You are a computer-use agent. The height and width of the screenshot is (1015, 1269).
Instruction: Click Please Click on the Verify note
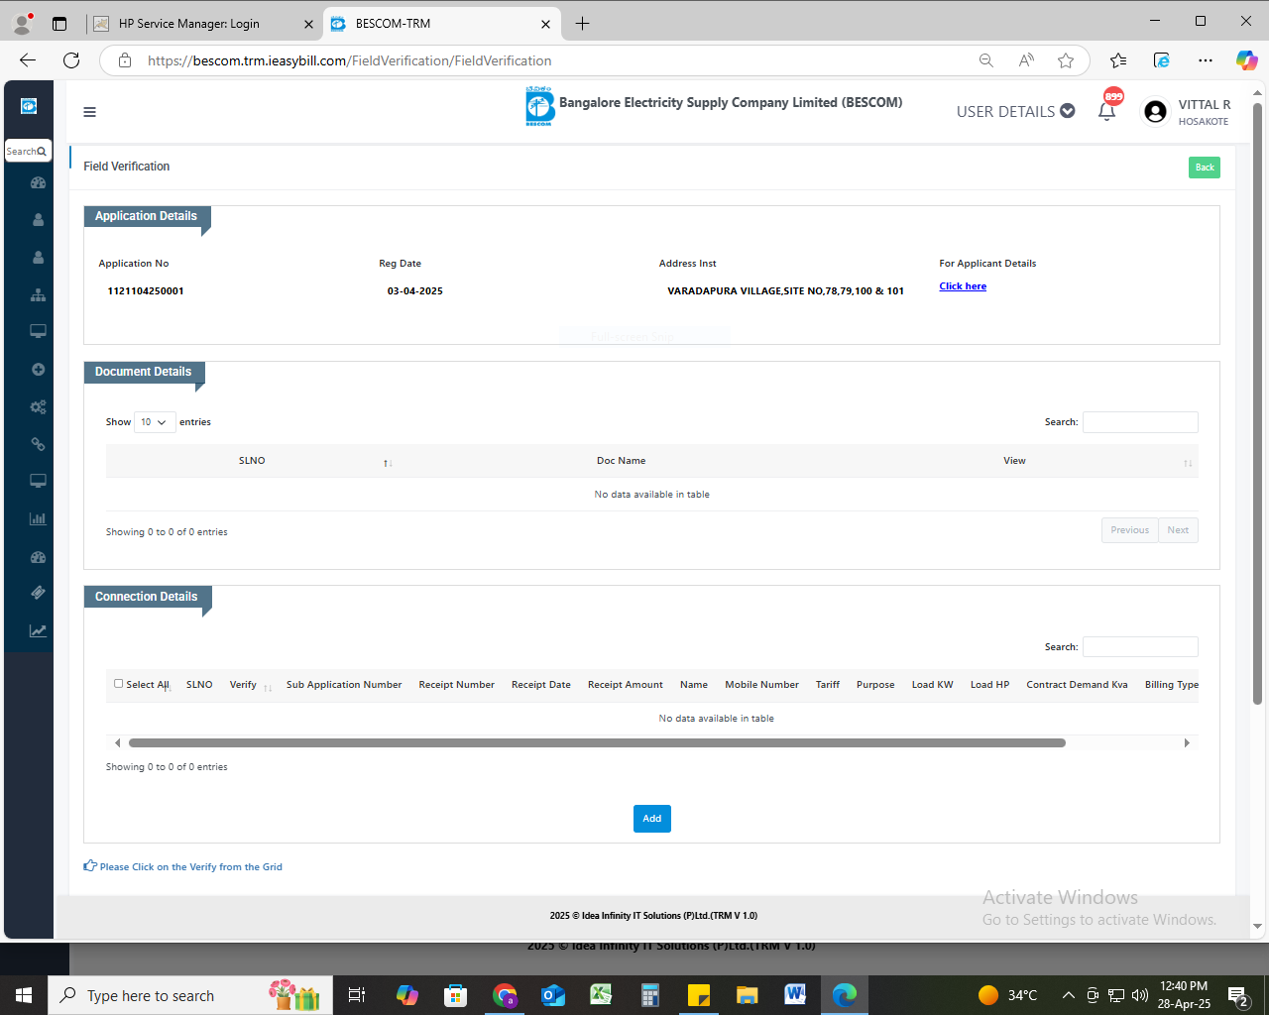(191, 866)
